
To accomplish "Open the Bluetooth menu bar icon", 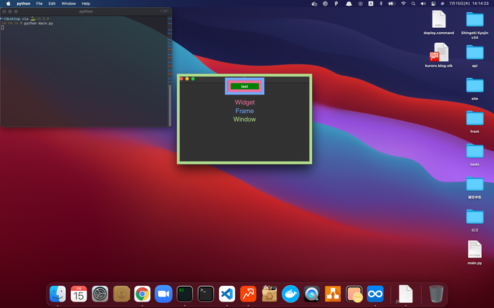I will 381,4.
